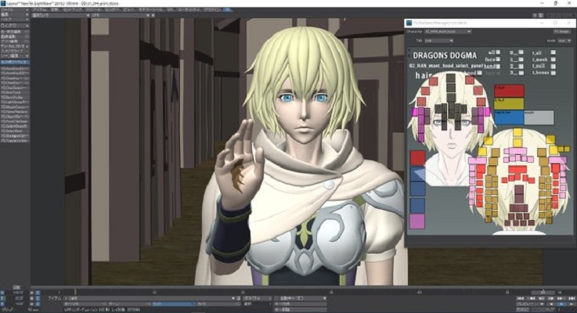The width and height of the screenshot is (577, 313).
Task: Enable the 't_all' checkbox
Action: [x=553, y=52]
